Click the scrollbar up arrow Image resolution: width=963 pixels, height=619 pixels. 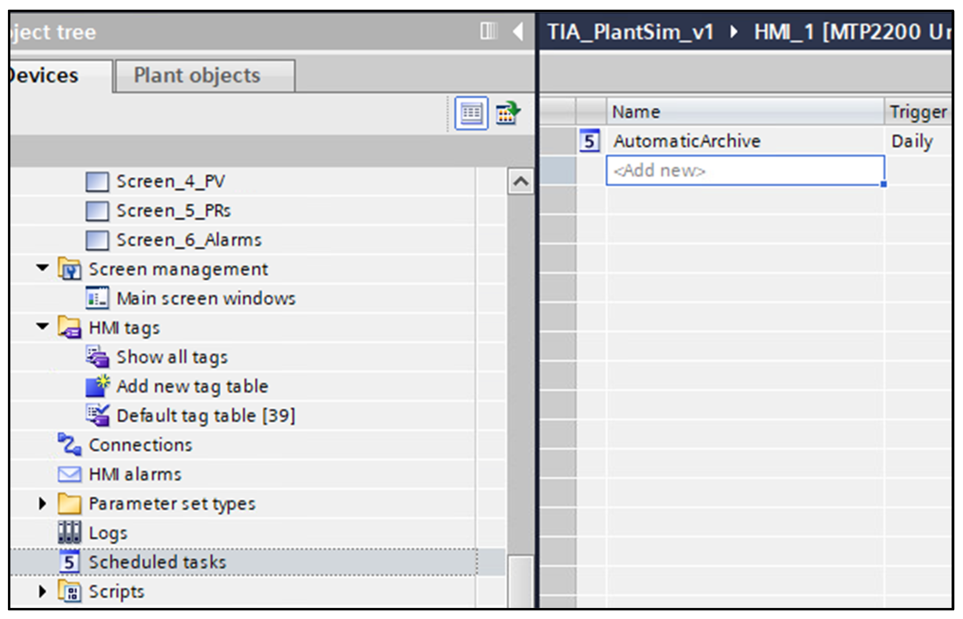click(x=521, y=182)
